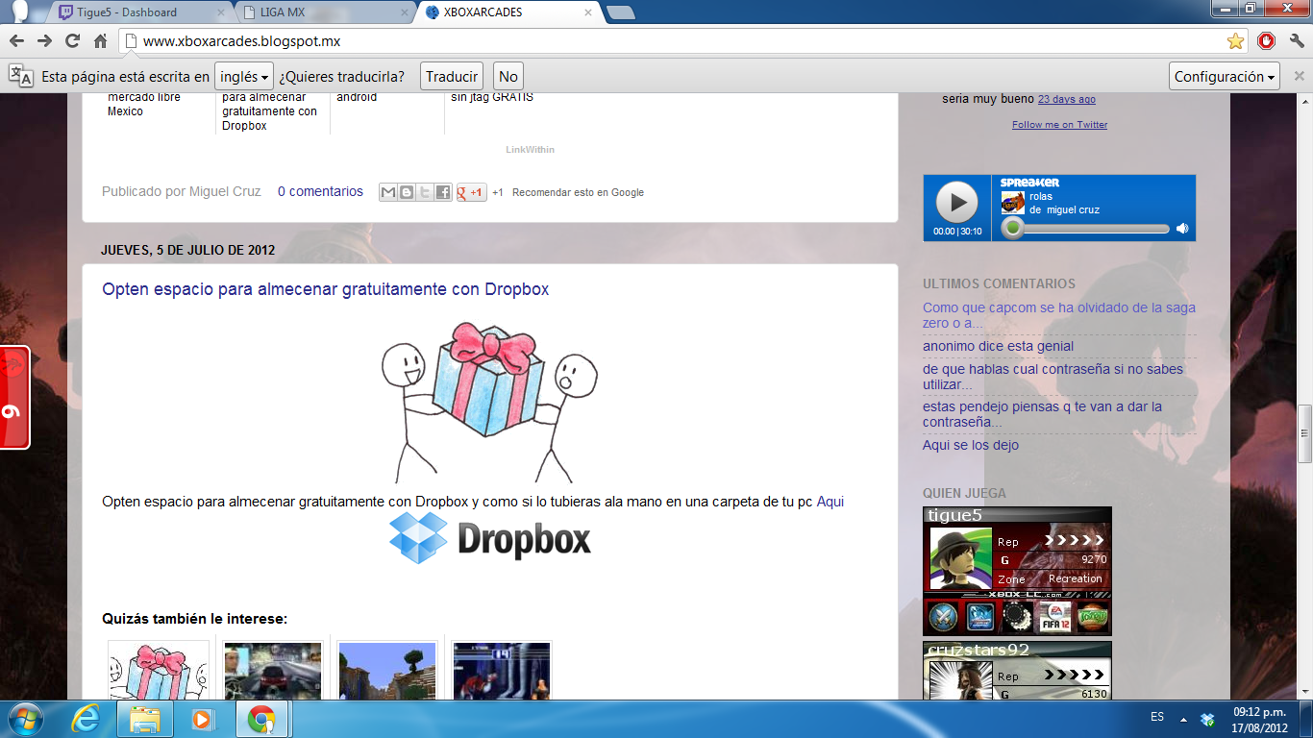The height and width of the screenshot is (738, 1313).
Task: Open the tigue5 gamercard avatar
Action: [x=959, y=558]
